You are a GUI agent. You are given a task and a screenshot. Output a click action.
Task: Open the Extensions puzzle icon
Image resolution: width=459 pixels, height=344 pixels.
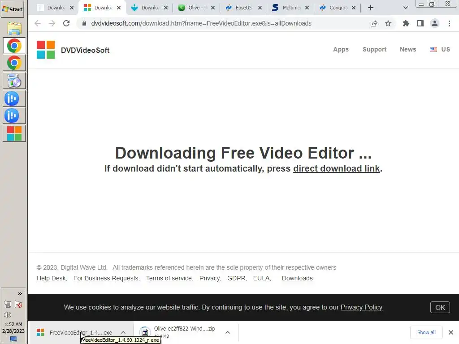click(406, 23)
